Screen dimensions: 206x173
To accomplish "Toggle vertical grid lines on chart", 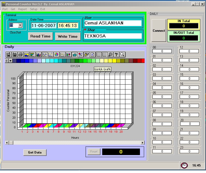I will [99, 55].
